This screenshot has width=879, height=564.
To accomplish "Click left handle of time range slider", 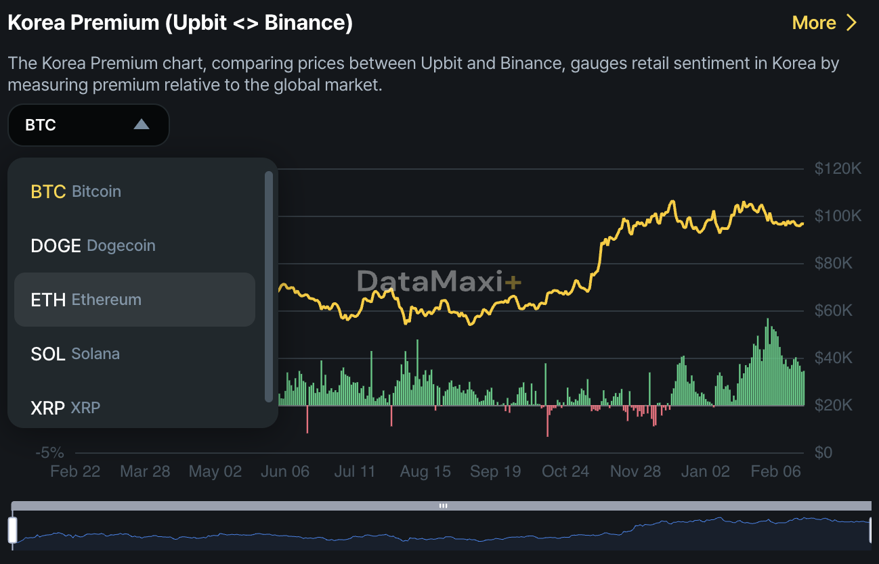I will click(x=12, y=530).
